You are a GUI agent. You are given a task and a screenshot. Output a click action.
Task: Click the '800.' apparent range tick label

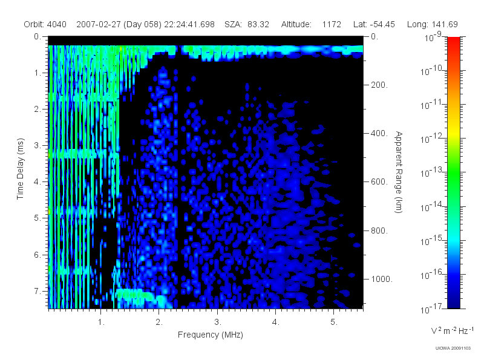[379, 231]
